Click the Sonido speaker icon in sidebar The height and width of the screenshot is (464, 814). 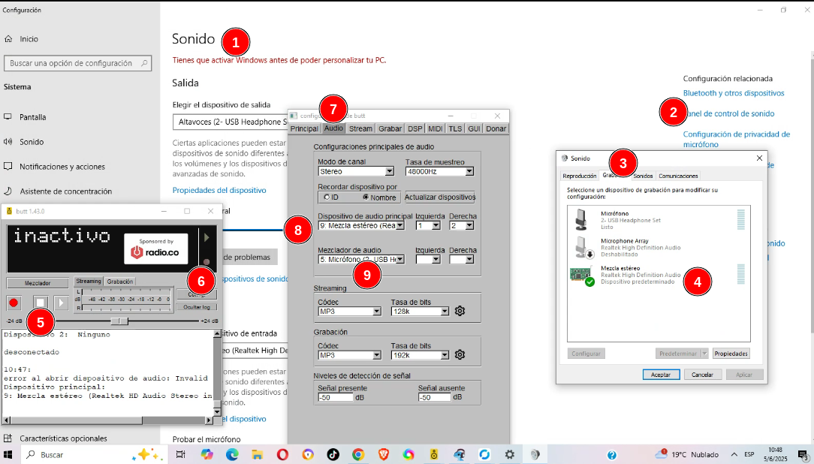pos(8,142)
